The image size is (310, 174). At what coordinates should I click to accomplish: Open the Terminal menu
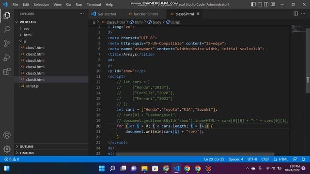(93, 4)
